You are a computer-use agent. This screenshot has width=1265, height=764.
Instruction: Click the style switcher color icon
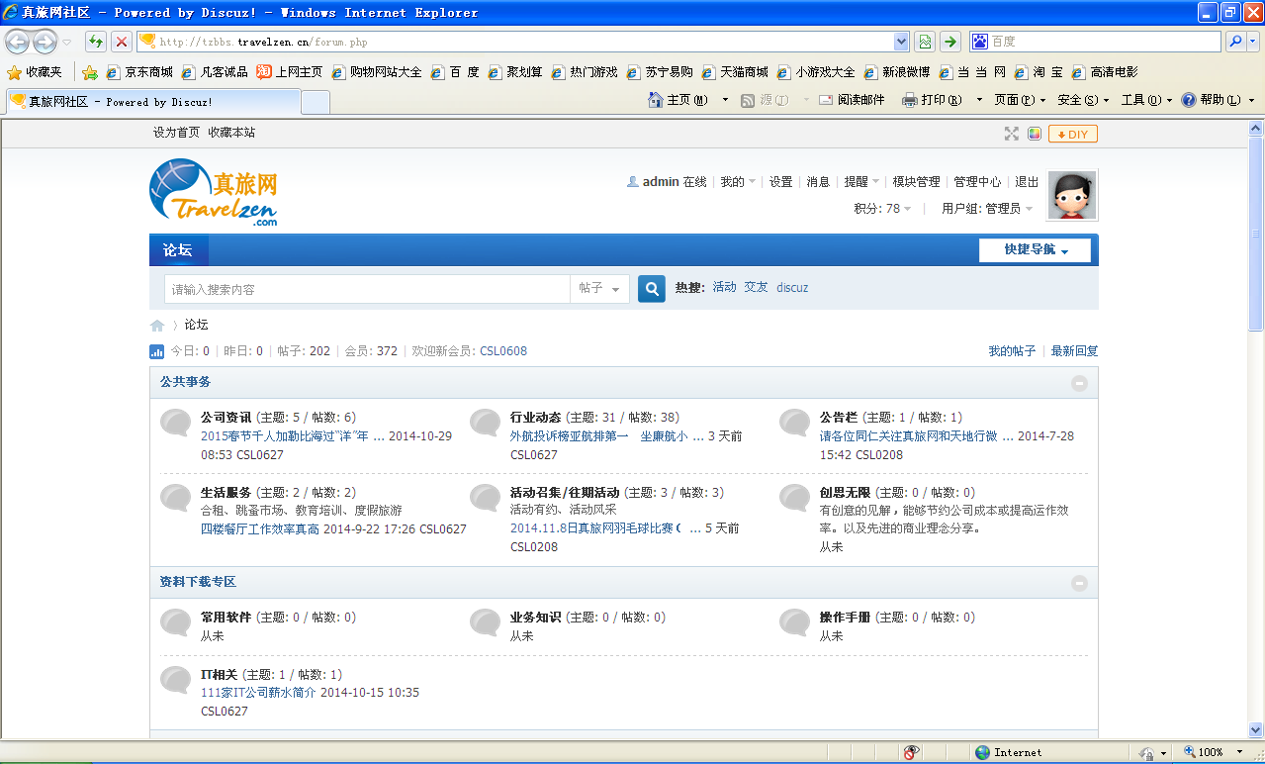click(1034, 134)
